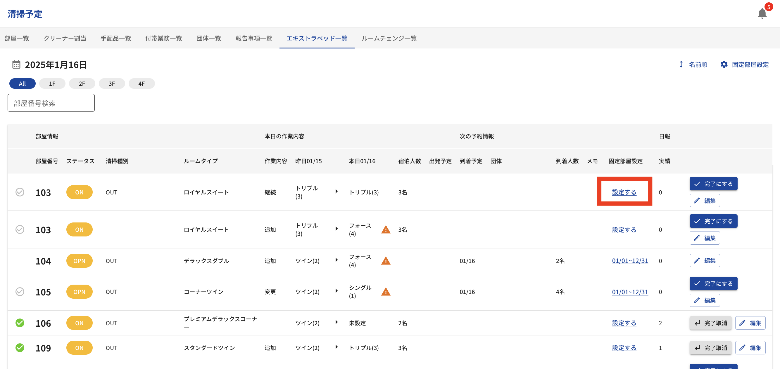This screenshot has height=369, width=780.
Task: Click the calendar icon beside 2025年1月16日
Action: click(x=16, y=65)
